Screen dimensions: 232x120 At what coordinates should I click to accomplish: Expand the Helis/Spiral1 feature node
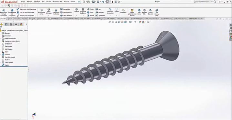coord(0,62)
